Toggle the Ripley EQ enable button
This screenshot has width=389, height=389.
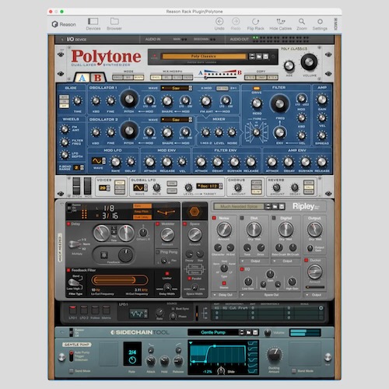pos(242,269)
